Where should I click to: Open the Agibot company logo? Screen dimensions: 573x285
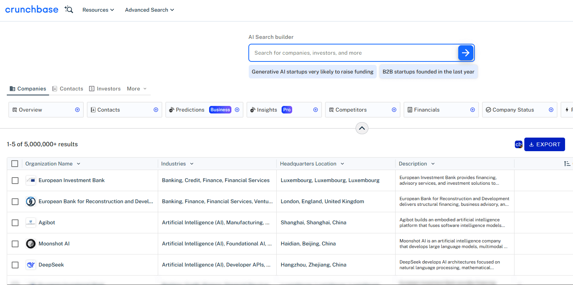31,223
